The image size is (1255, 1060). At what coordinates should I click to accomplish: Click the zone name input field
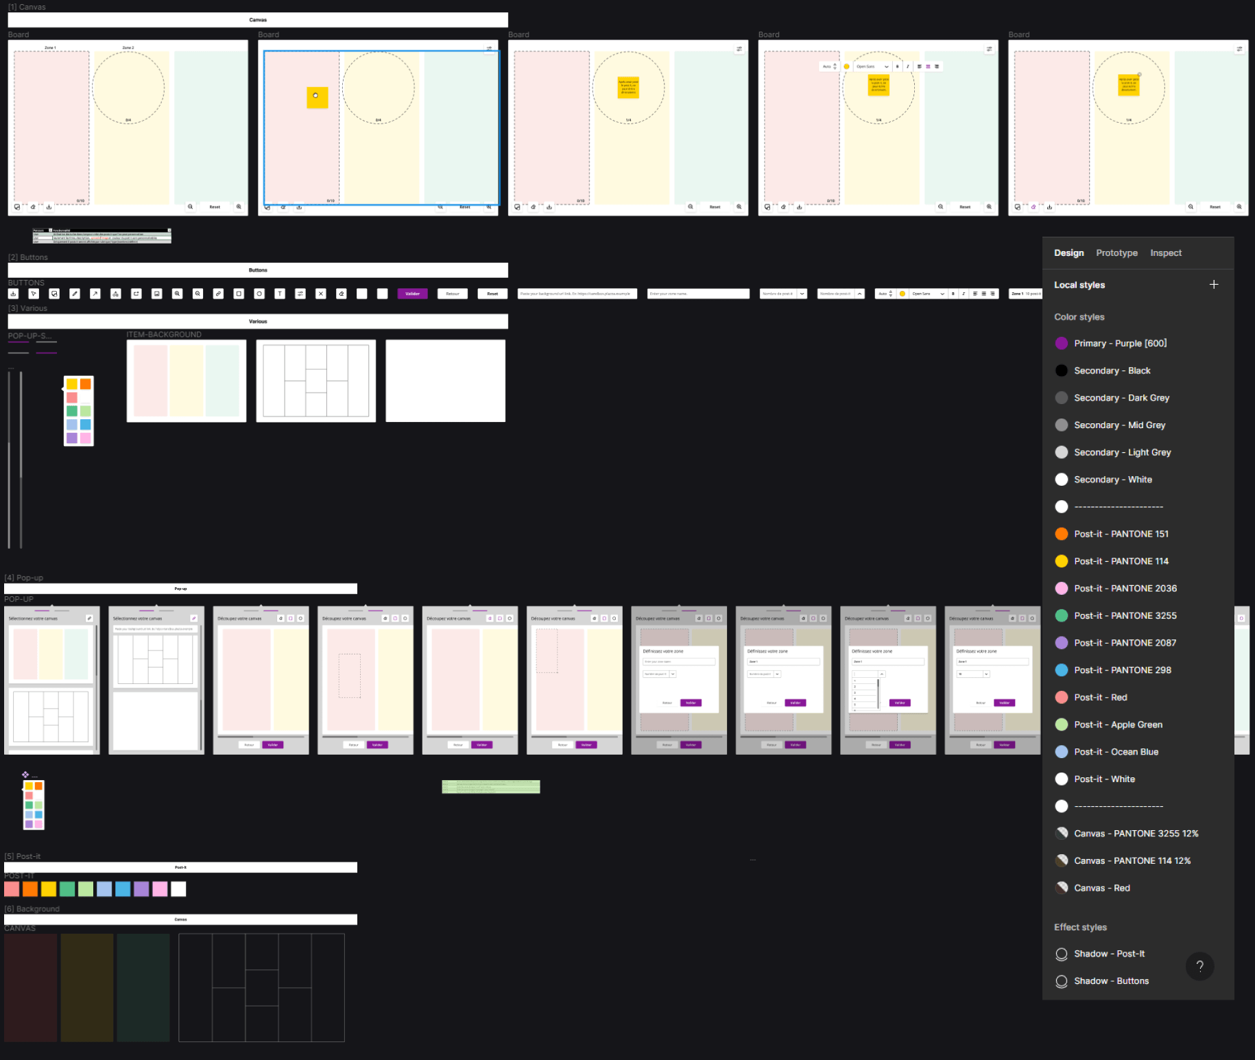698,294
